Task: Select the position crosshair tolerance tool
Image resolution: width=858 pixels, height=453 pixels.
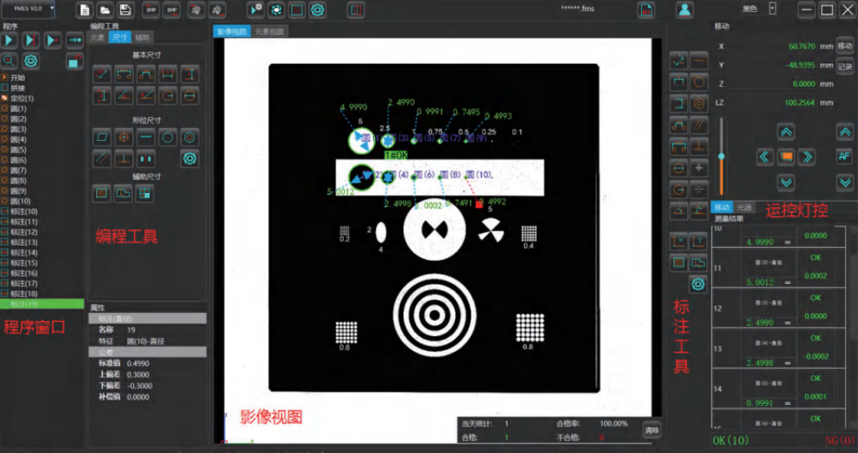Action: point(124,137)
